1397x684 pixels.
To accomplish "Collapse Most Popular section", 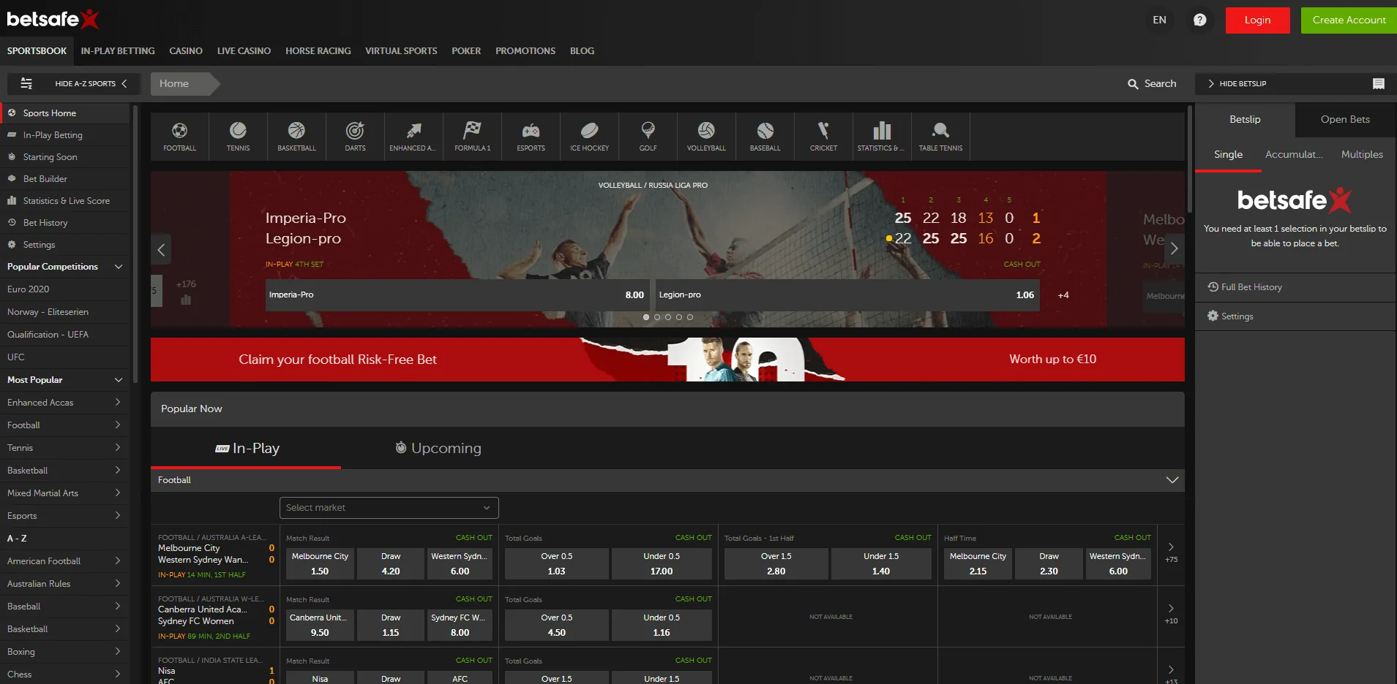I will tap(119, 380).
